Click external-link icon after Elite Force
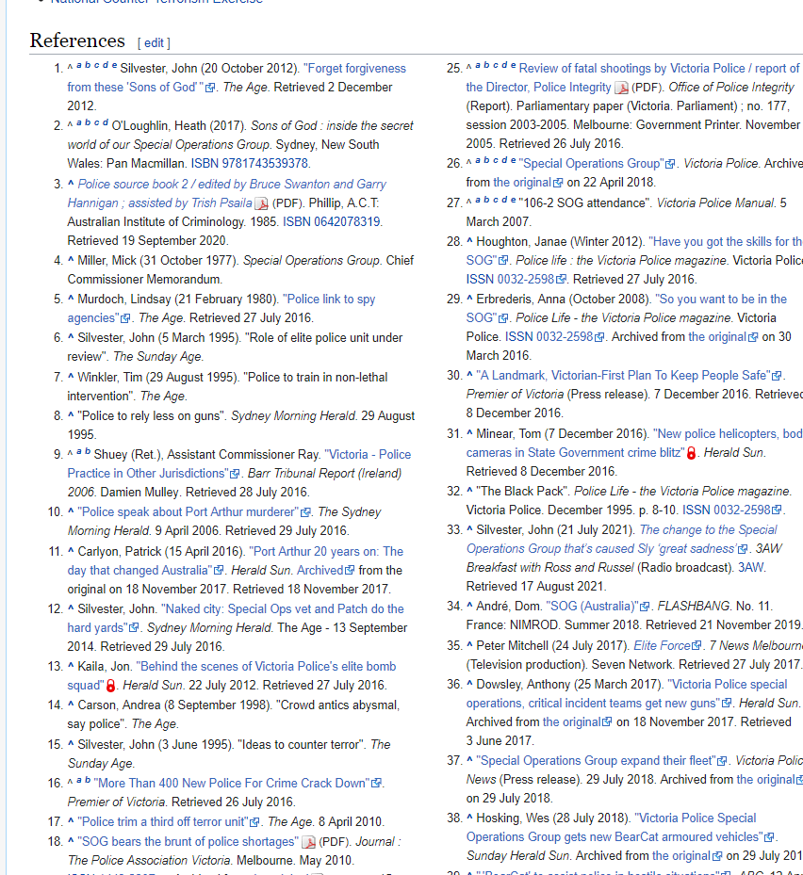This screenshot has width=803, height=875. coord(696,646)
